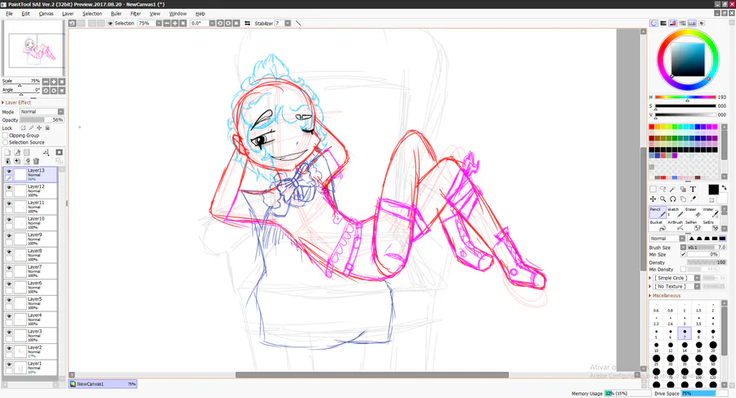
Task: Open the Layer menu
Action: (68, 14)
